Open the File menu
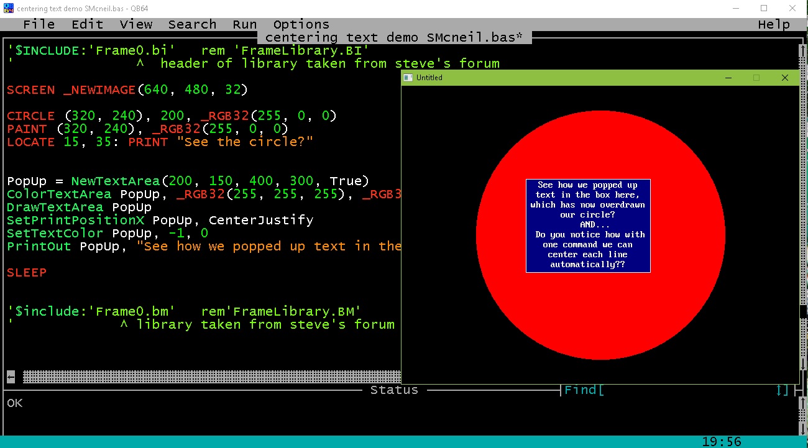808x448 pixels. pyautogui.click(x=39, y=25)
